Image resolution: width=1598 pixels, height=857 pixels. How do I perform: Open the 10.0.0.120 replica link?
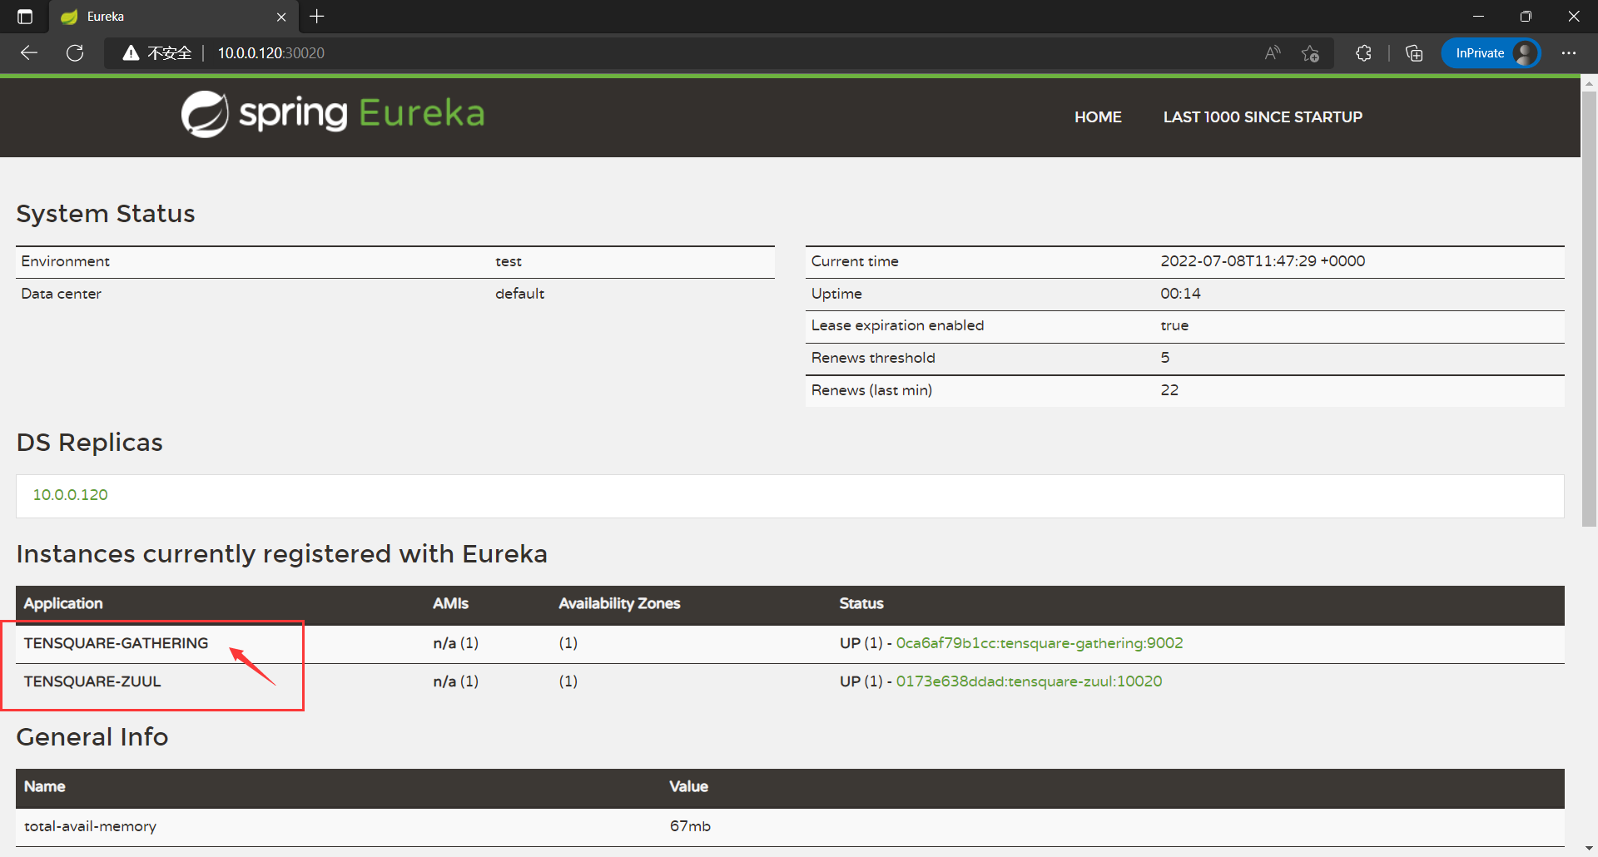71,495
